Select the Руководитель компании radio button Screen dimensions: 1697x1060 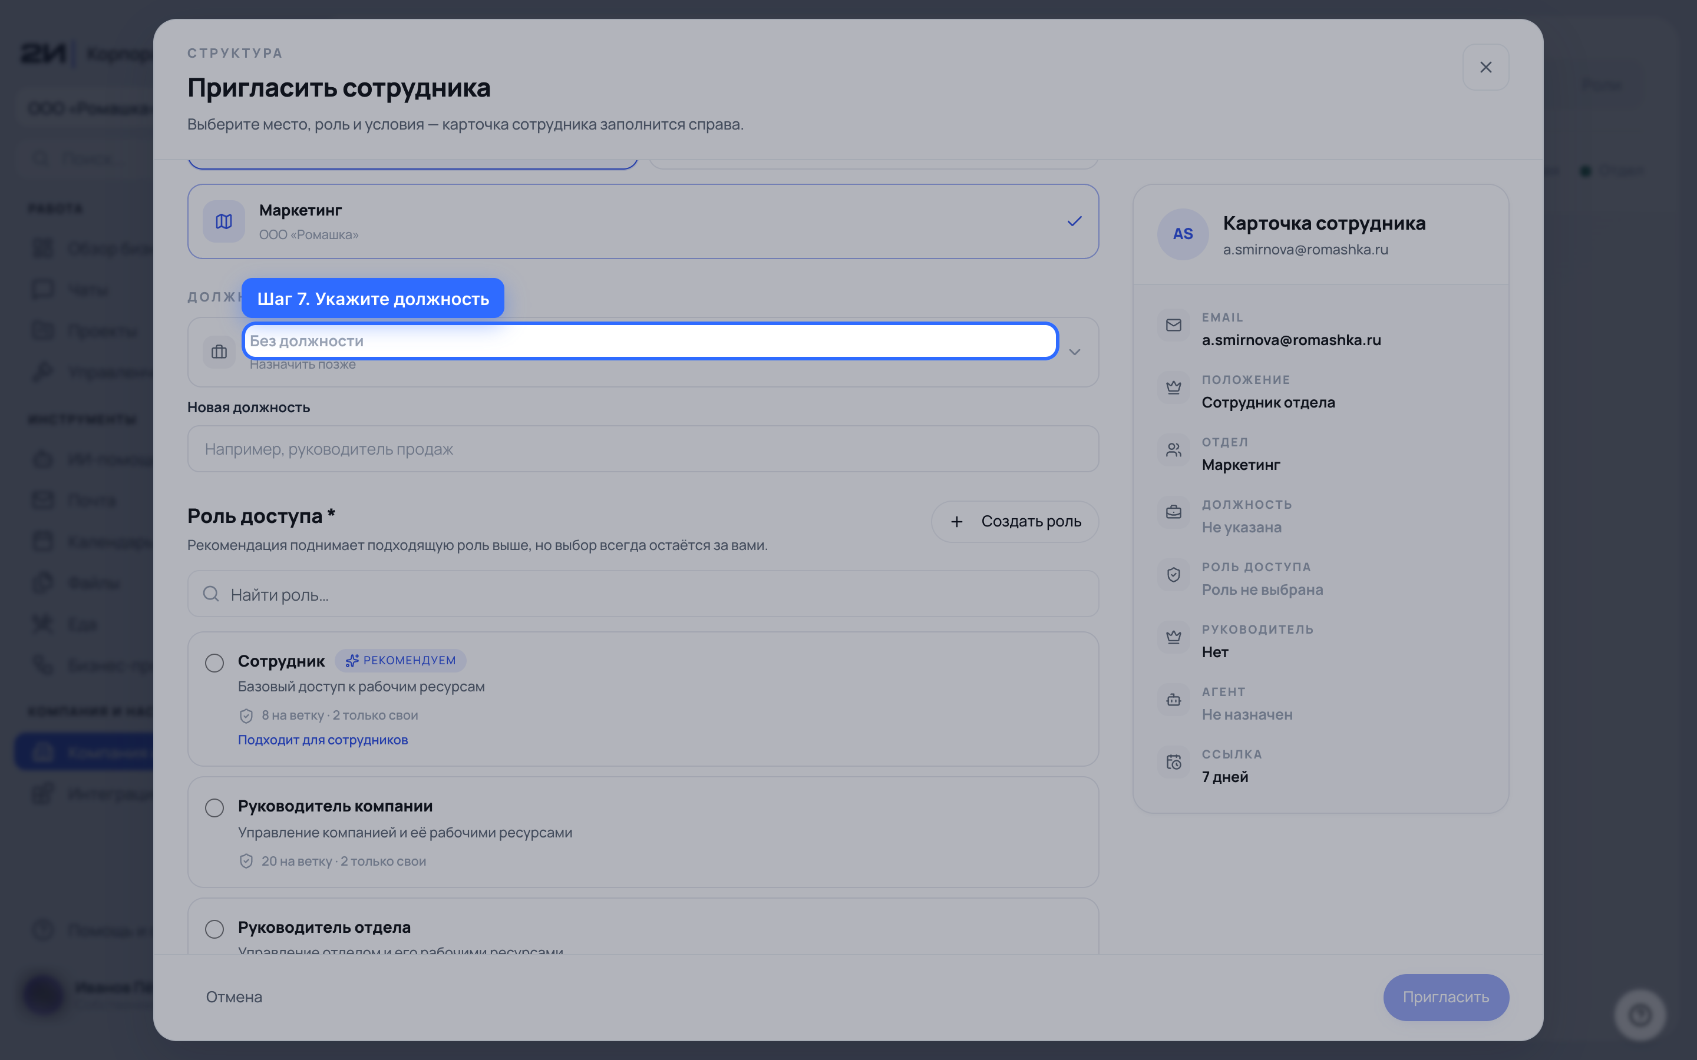(214, 807)
